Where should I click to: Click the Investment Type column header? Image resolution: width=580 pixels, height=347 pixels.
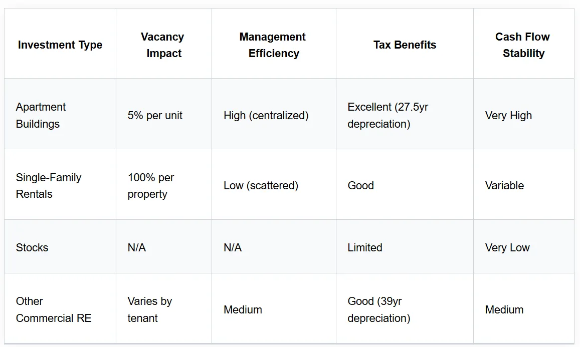pyautogui.click(x=60, y=45)
